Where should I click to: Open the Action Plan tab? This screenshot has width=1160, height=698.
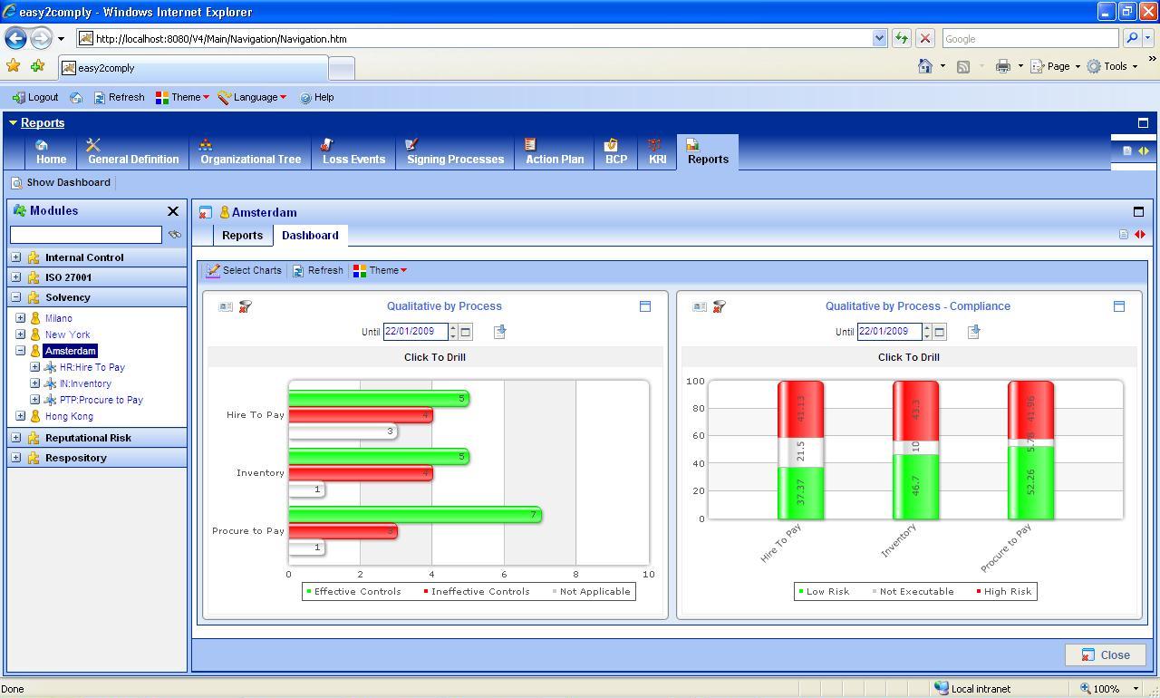point(555,152)
